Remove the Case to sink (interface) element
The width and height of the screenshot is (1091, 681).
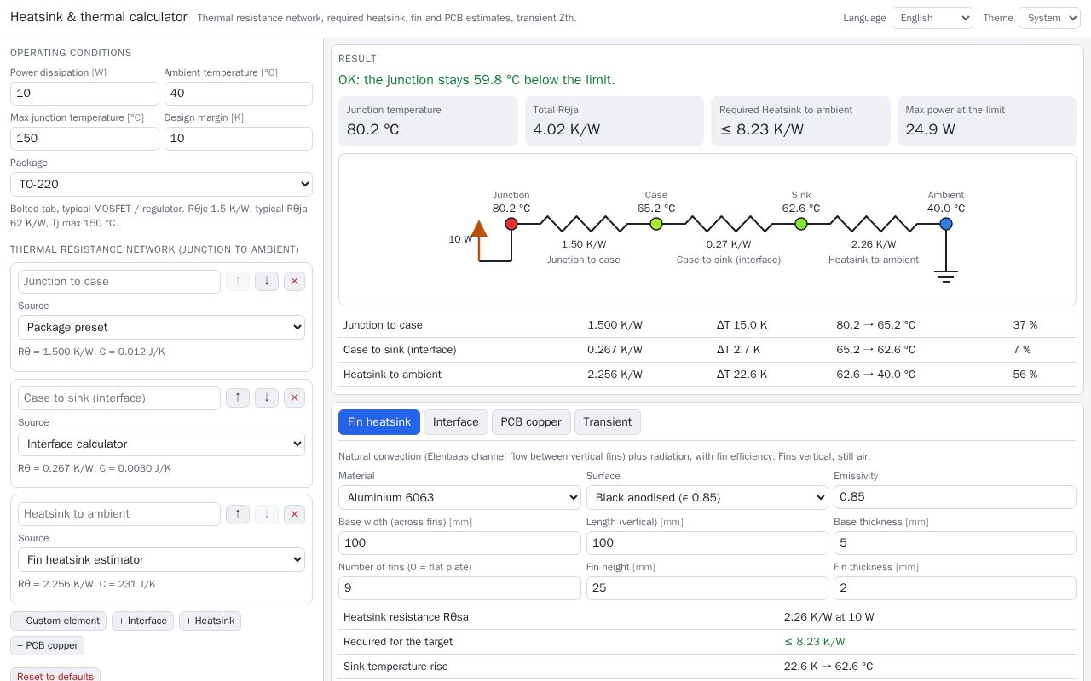tap(294, 398)
